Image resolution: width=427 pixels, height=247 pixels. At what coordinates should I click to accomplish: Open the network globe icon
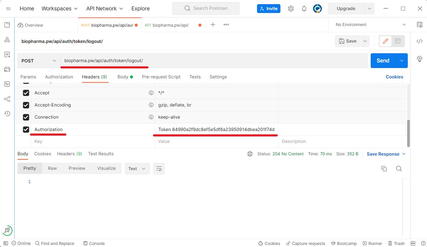click(x=250, y=154)
